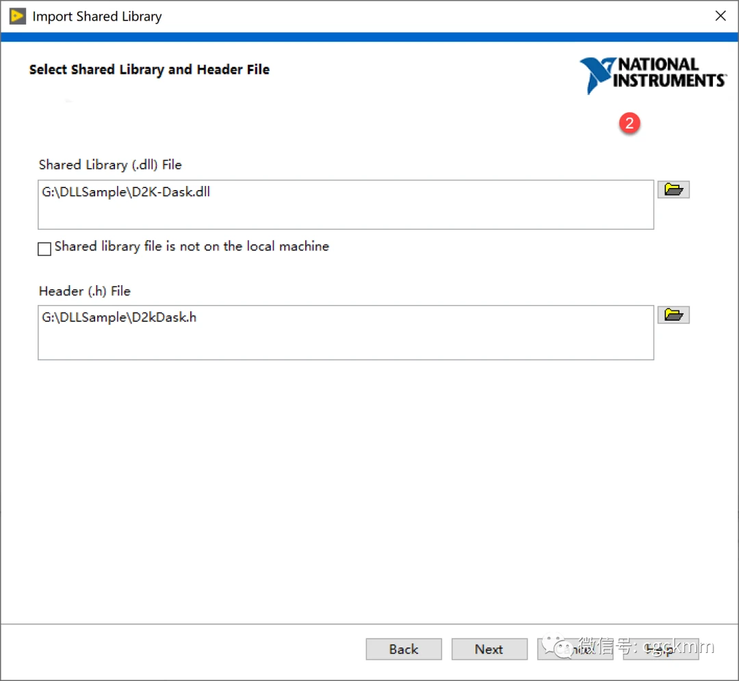Proceed with the Next button

click(x=489, y=649)
